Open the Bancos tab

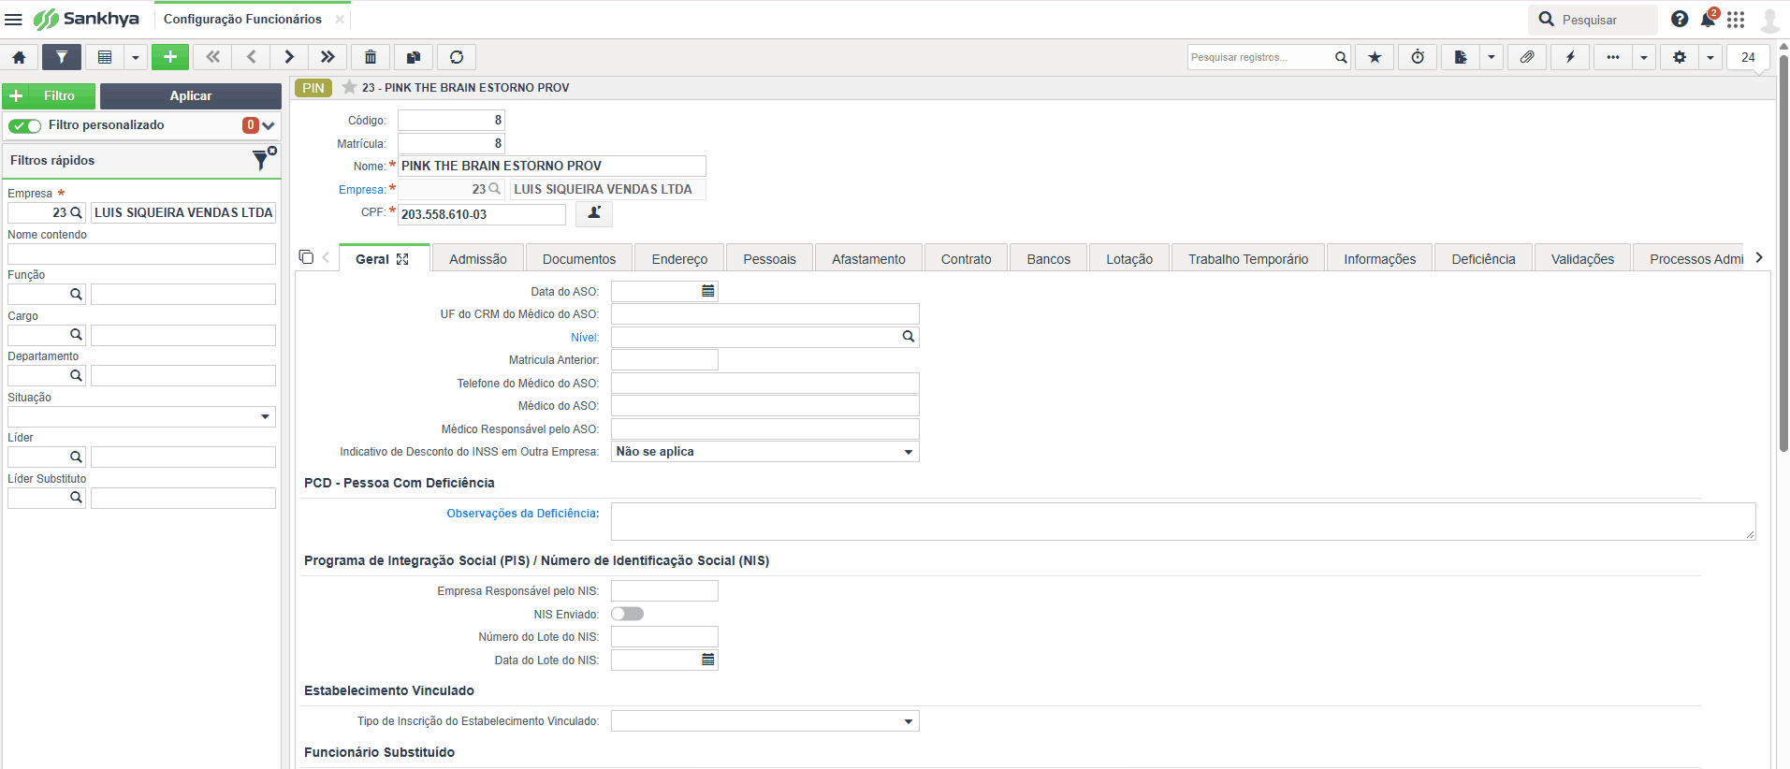(x=1048, y=259)
